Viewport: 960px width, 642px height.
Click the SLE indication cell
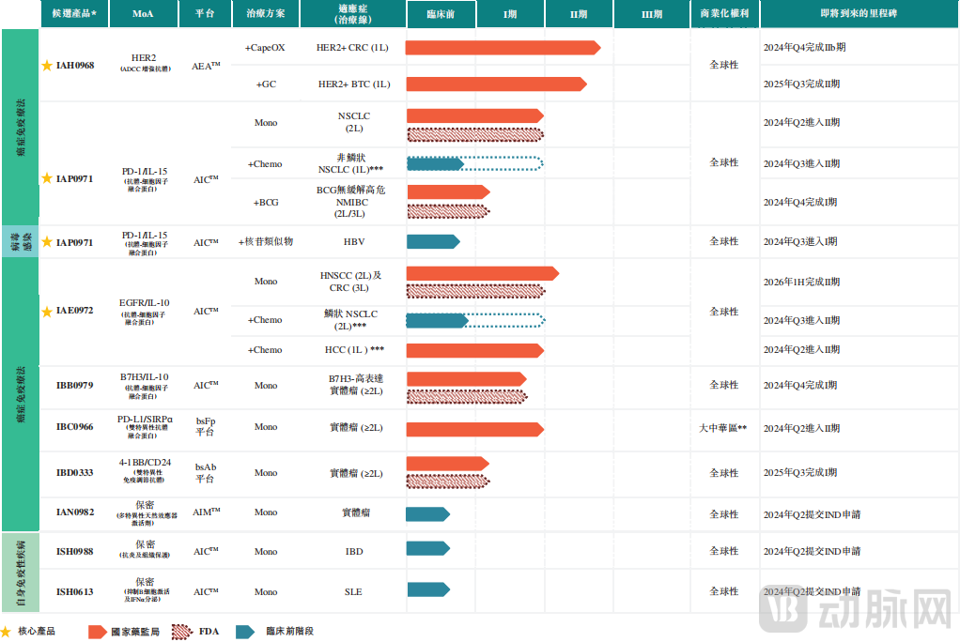tap(352, 592)
